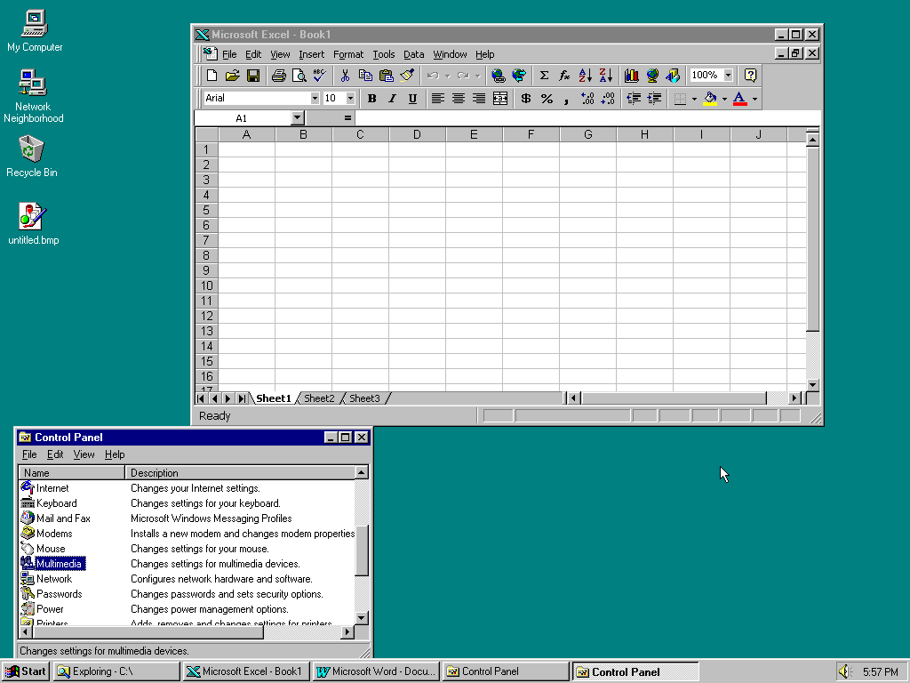Click the Office Assistant help icon
The image size is (910, 683).
(750, 76)
